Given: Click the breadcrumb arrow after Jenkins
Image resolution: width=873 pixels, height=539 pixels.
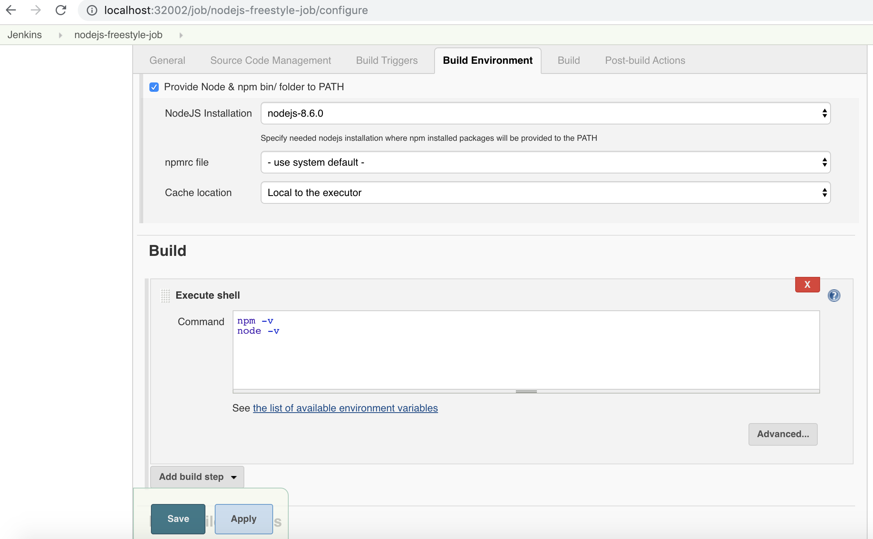Looking at the screenshot, I should pos(60,35).
